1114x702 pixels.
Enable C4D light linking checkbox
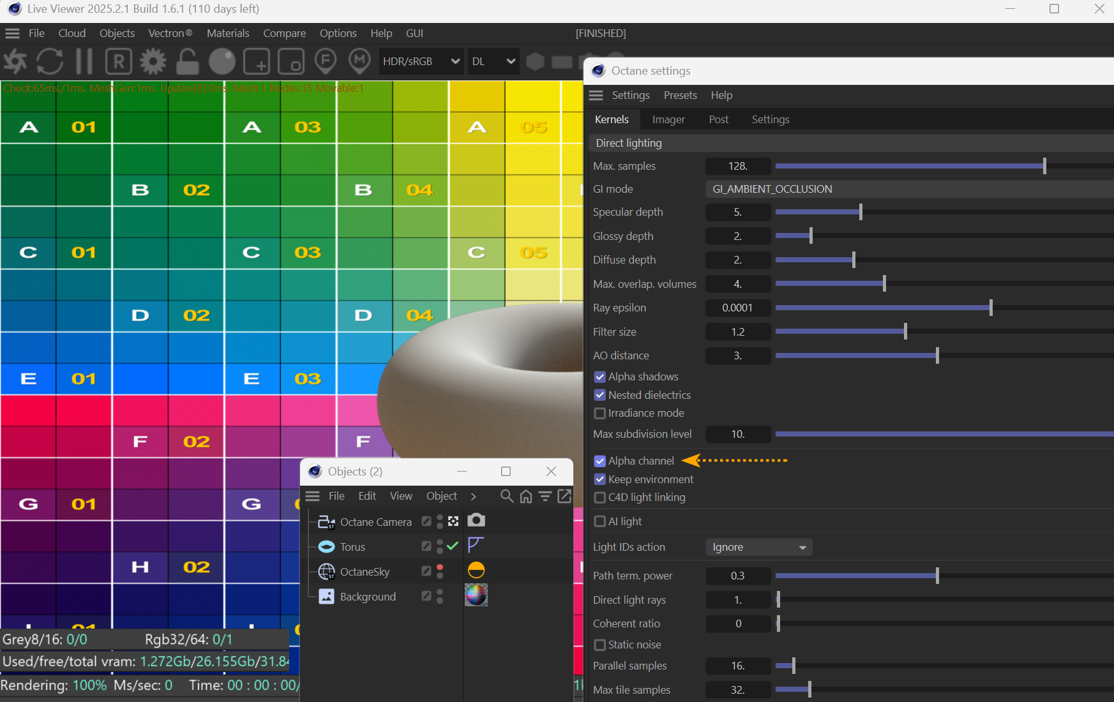coord(600,497)
